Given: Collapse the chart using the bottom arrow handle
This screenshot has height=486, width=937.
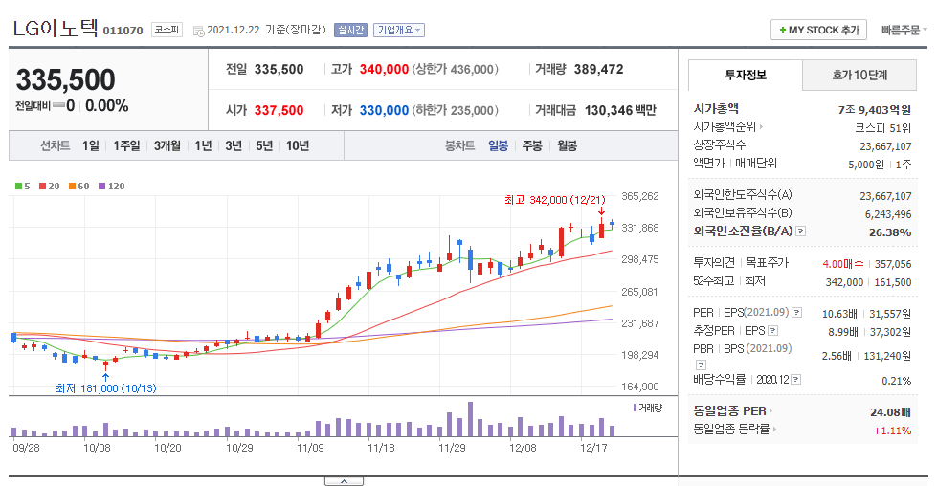Looking at the screenshot, I should pyautogui.click(x=345, y=481).
